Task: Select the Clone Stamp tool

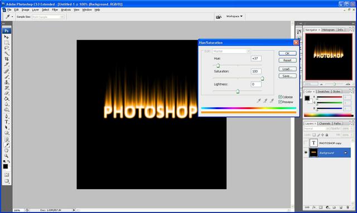Action: [x=6, y=82]
